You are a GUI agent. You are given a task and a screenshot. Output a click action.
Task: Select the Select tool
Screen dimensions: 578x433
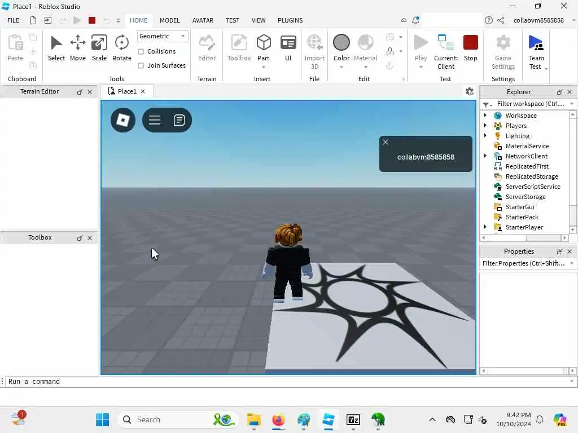click(56, 48)
